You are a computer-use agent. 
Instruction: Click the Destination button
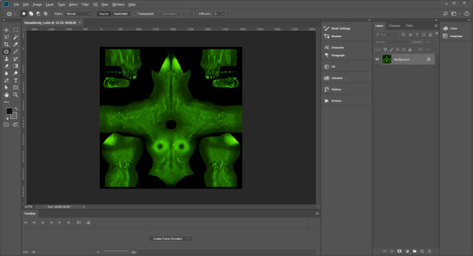[121, 14]
